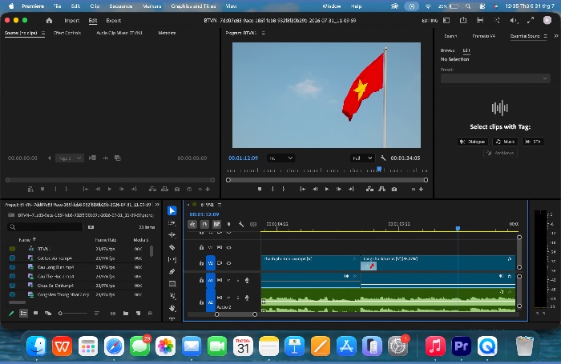Select the Pen tool in timeline toolbox

tap(172, 271)
